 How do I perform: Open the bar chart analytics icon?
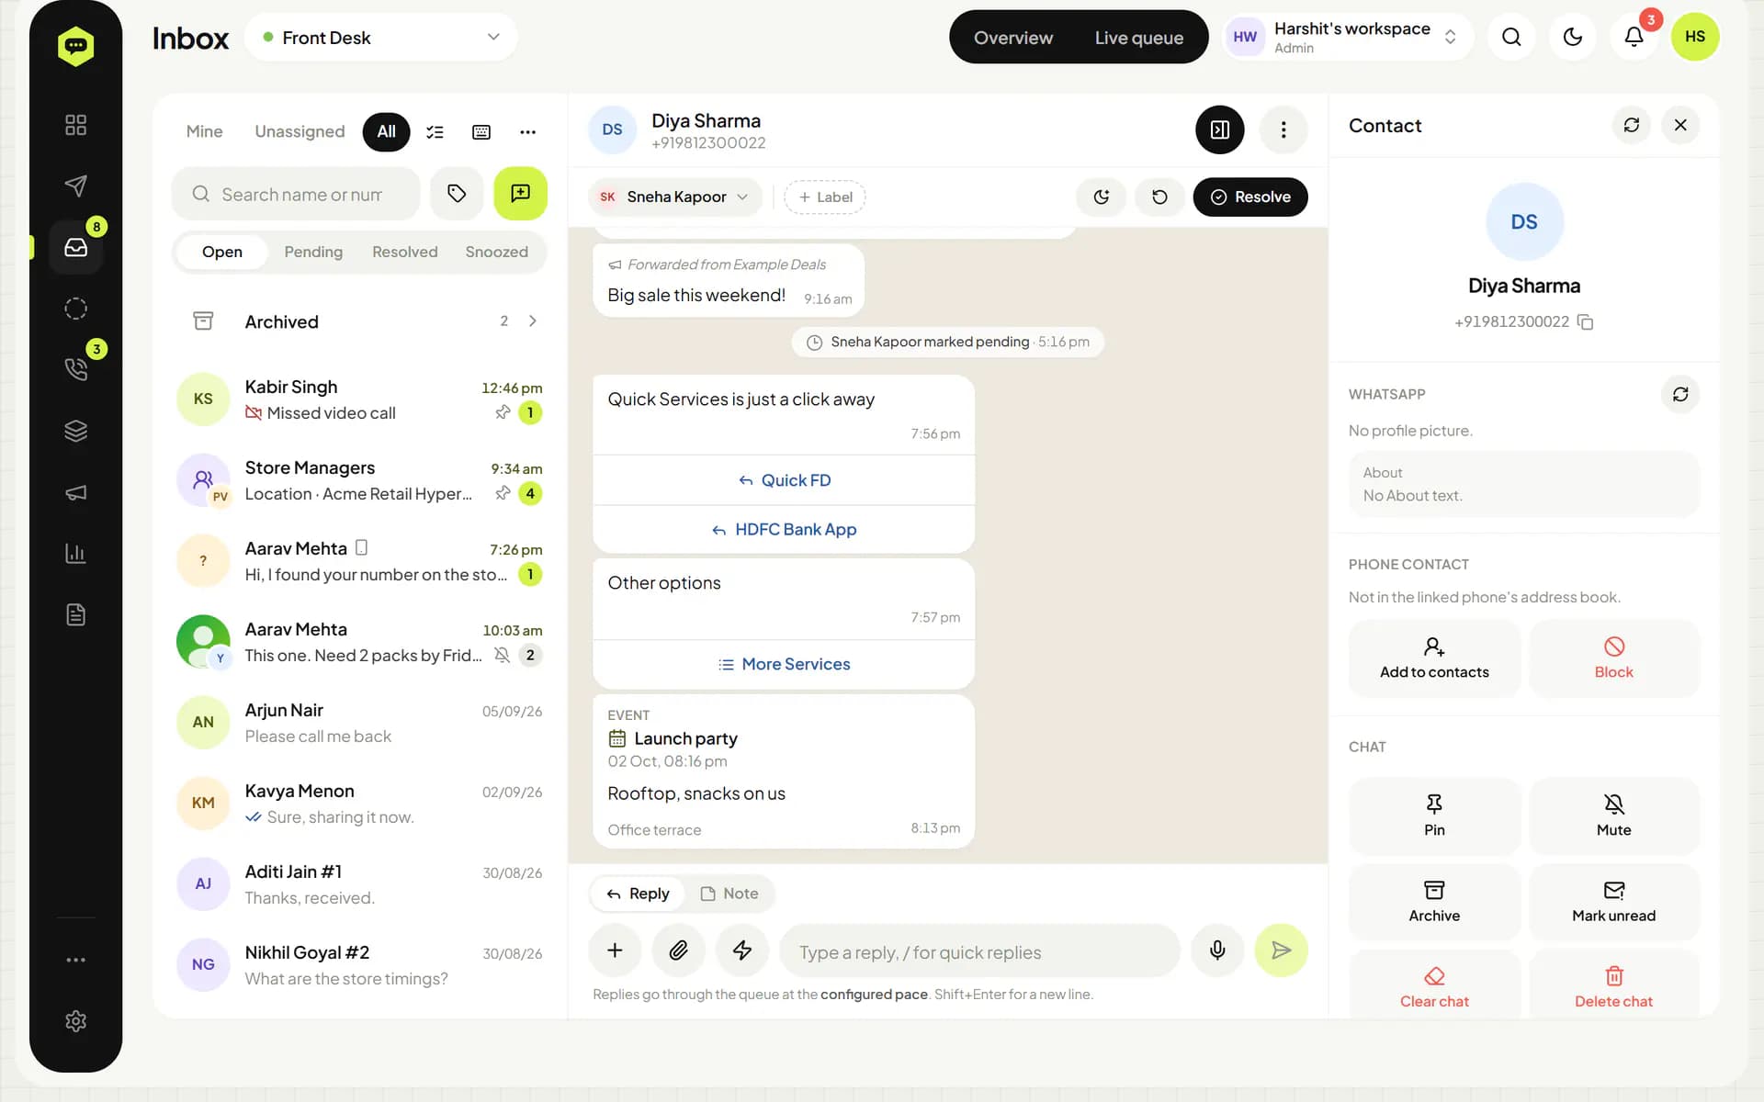click(75, 553)
